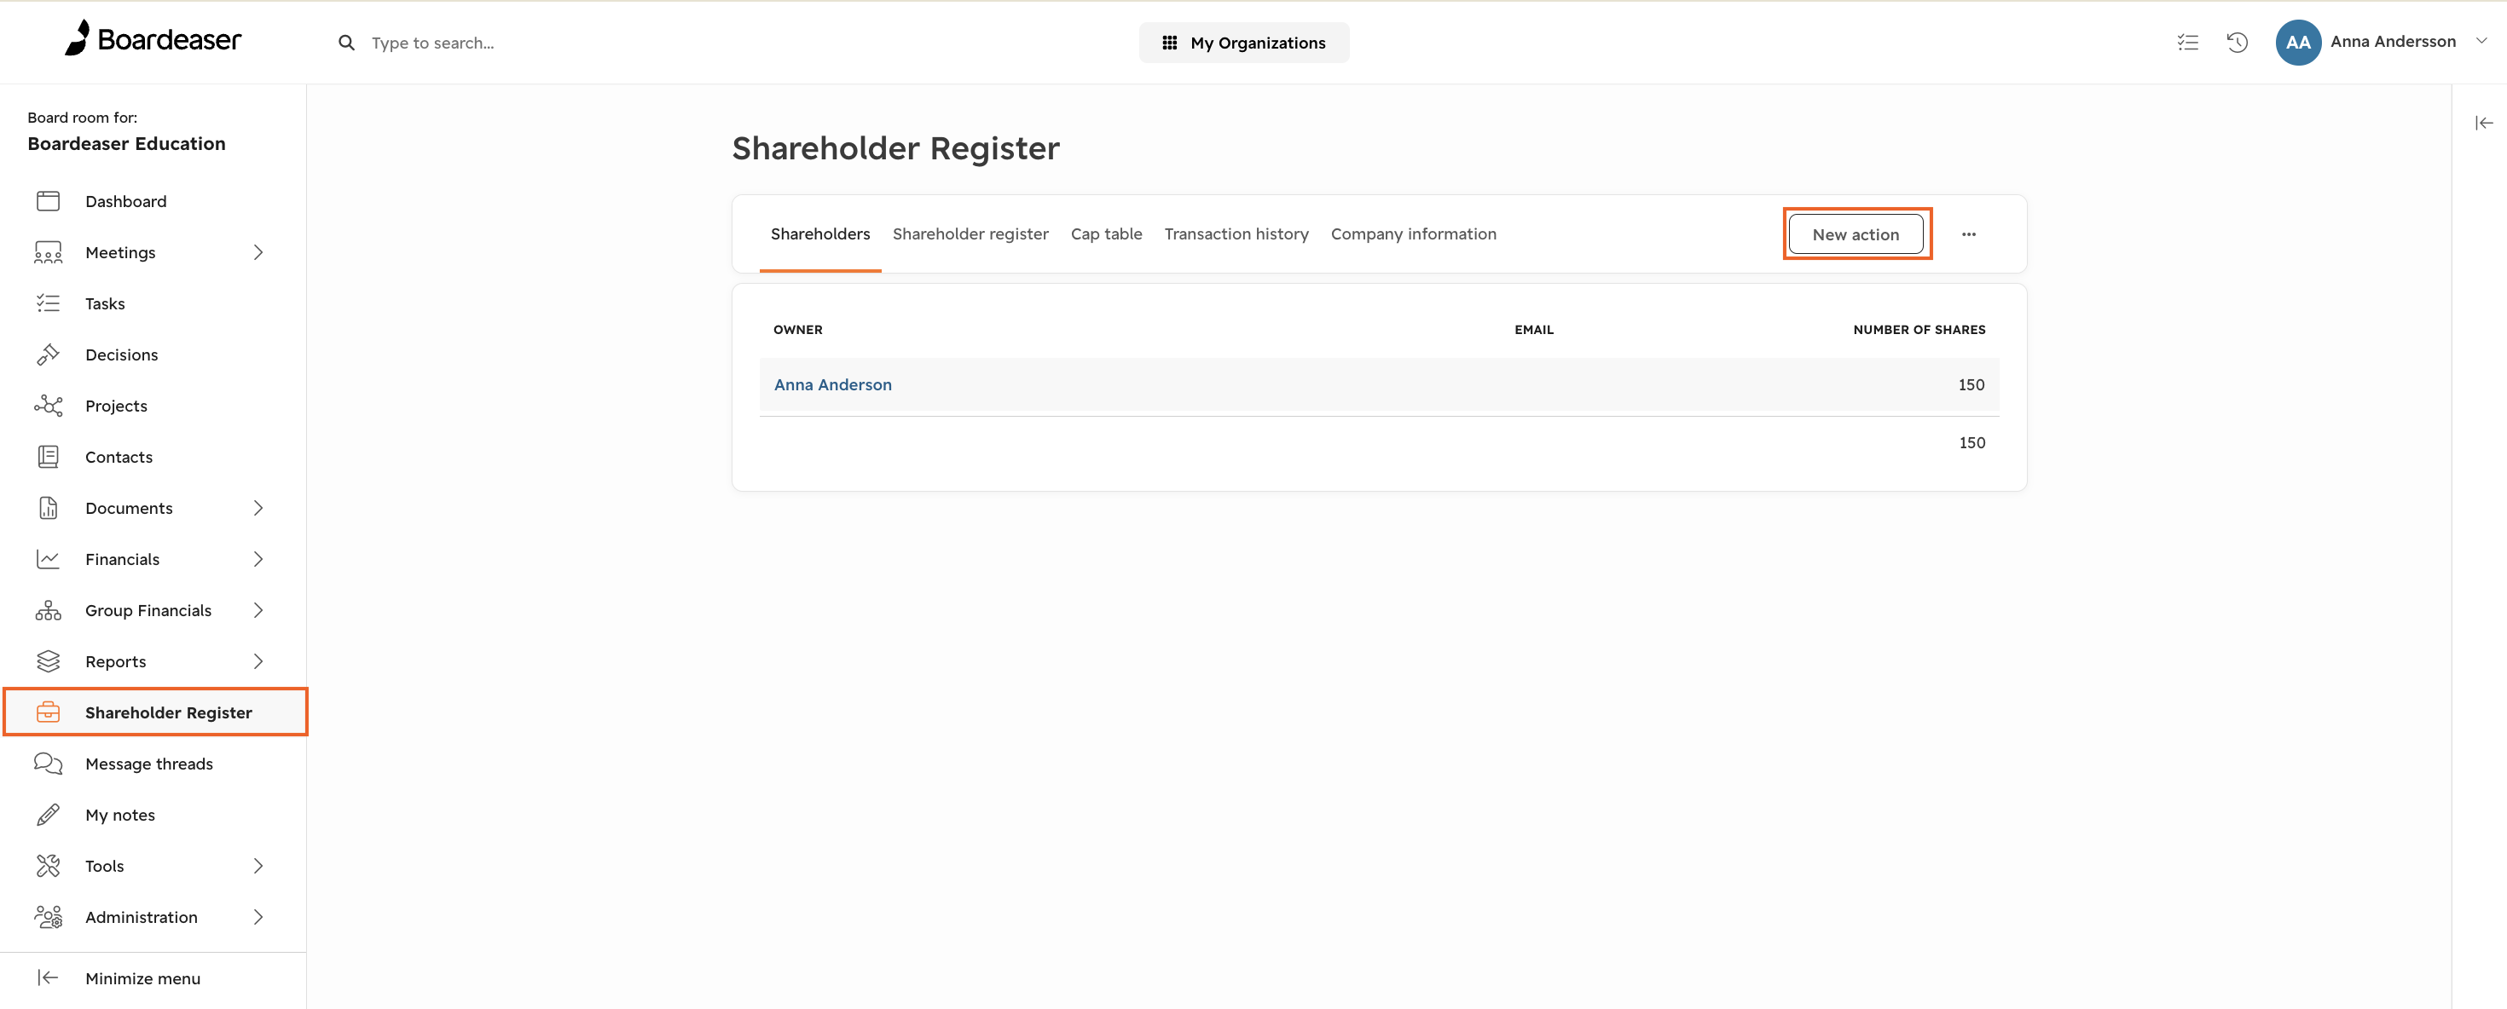This screenshot has height=1009, width=2507.
Task: Click the New action button
Action: (1855, 234)
